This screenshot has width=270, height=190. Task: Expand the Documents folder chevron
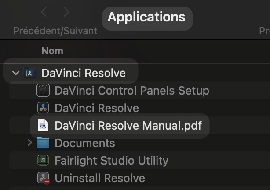tap(30, 143)
